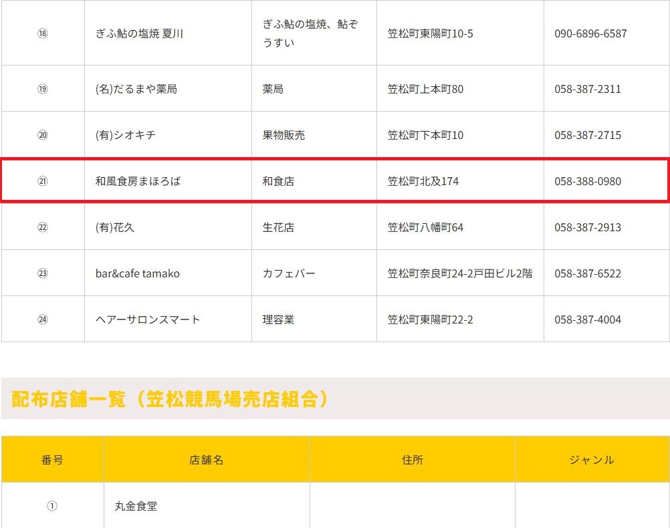Select the 和食店 genre cell
This screenshot has width=670, height=528.
[278, 181]
